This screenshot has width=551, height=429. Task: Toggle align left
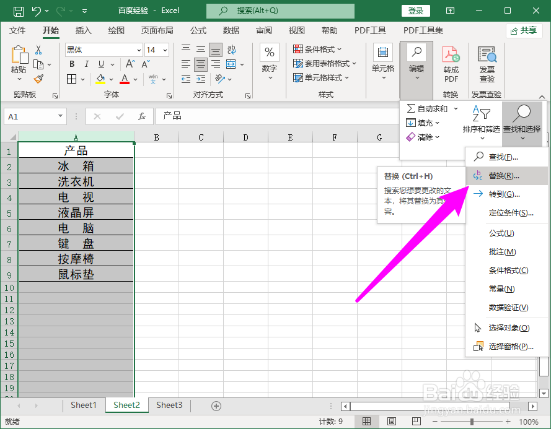click(x=186, y=64)
